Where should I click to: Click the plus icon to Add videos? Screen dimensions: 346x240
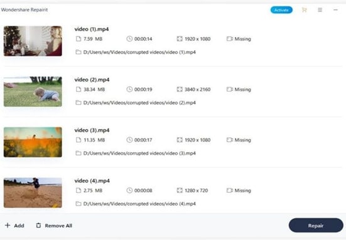click(x=8, y=225)
